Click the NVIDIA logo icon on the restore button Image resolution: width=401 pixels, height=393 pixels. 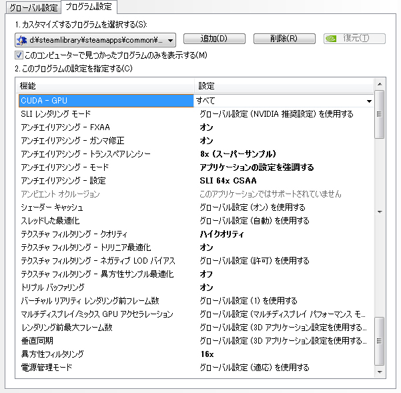[x=331, y=39]
